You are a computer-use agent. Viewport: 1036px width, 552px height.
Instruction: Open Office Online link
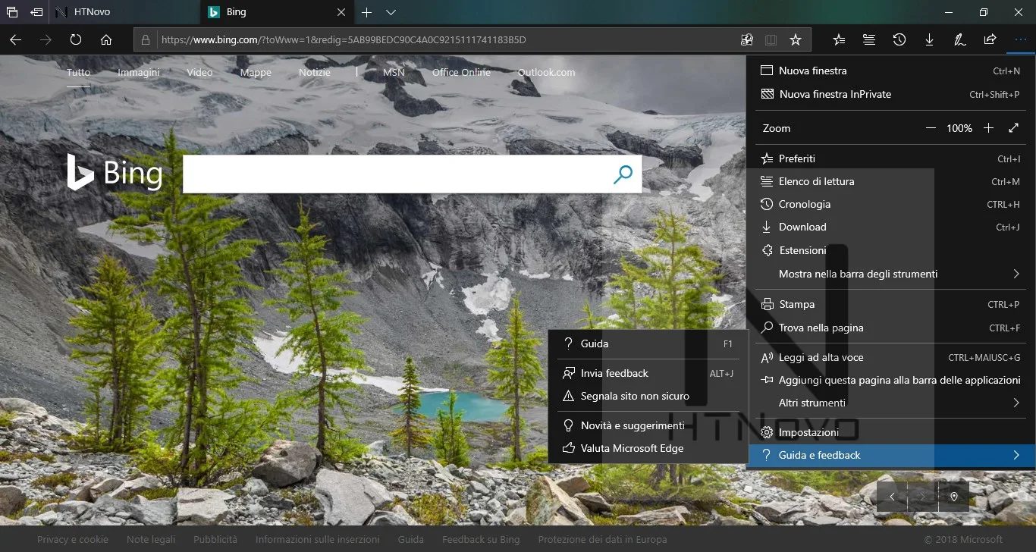[461, 72]
